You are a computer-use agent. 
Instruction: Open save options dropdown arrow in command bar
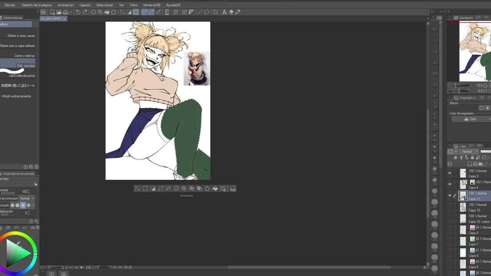(x=71, y=12)
